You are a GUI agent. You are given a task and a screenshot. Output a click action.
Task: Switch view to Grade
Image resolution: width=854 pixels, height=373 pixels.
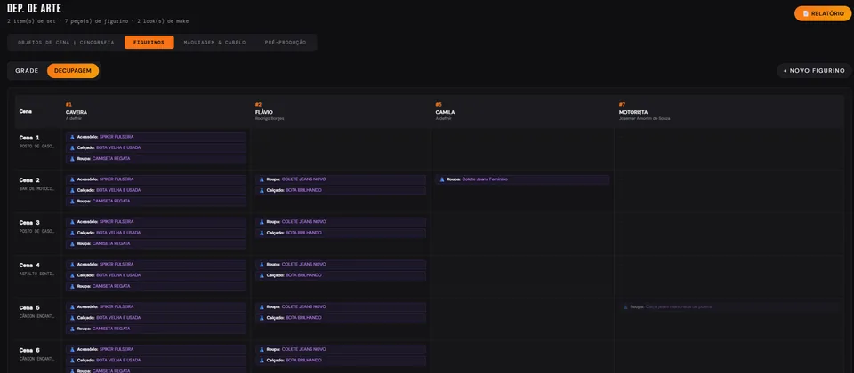click(27, 71)
